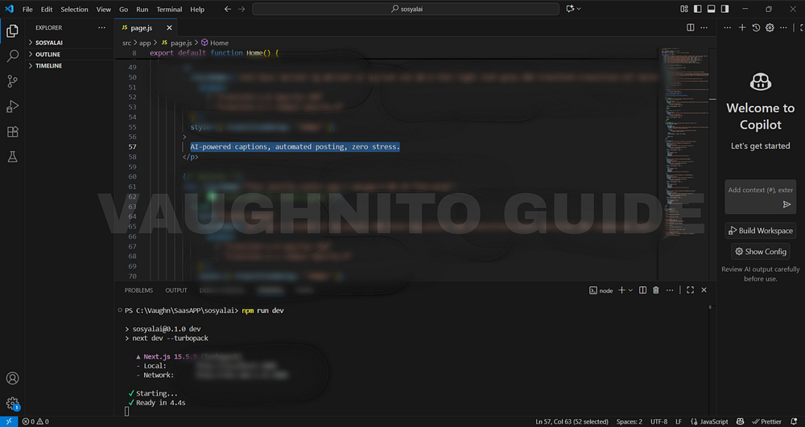This screenshot has width=805, height=427.
Task: Split the terminal pane
Action: (x=642, y=290)
